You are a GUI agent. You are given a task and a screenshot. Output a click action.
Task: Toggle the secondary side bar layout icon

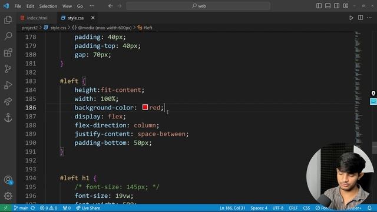point(336,6)
